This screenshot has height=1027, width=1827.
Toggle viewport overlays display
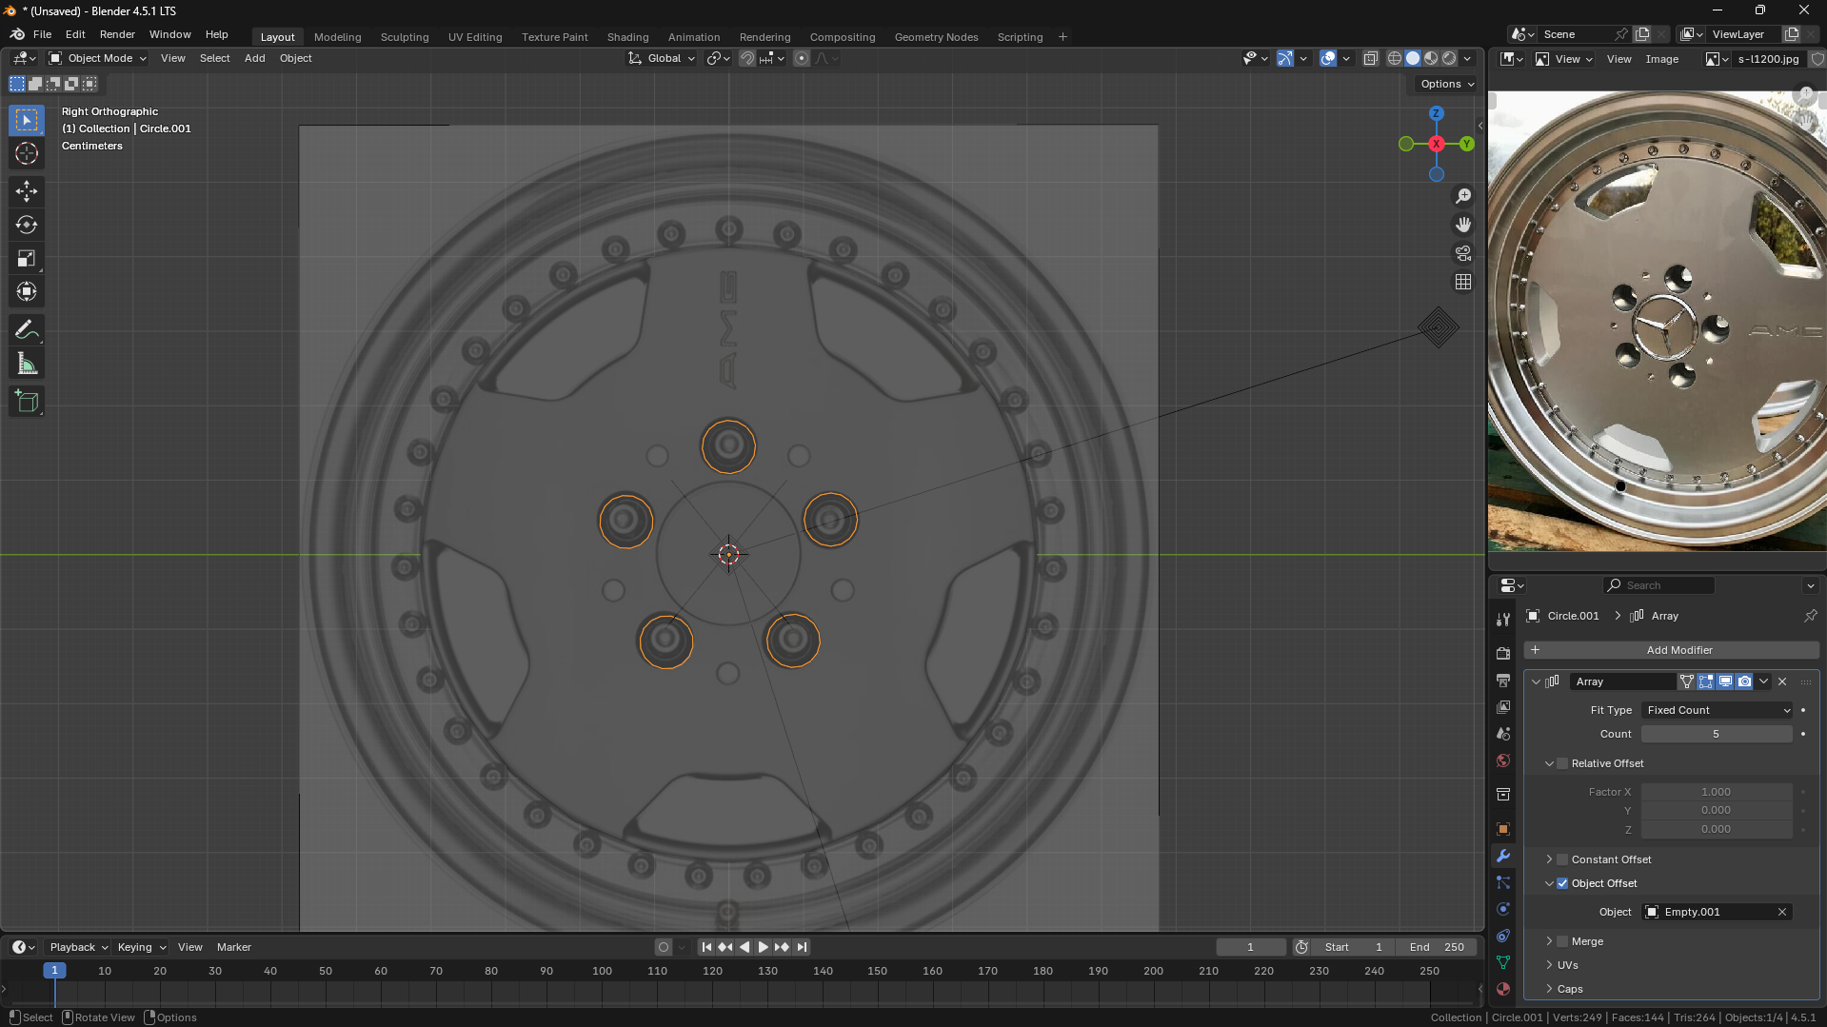pyautogui.click(x=1328, y=58)
